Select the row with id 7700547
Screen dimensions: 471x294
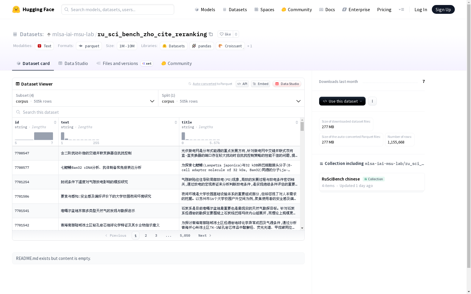click(x=156, y=153)
